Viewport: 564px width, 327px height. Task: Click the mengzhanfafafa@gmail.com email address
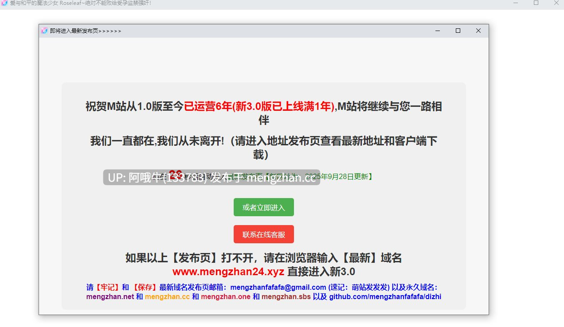[278, 287]
